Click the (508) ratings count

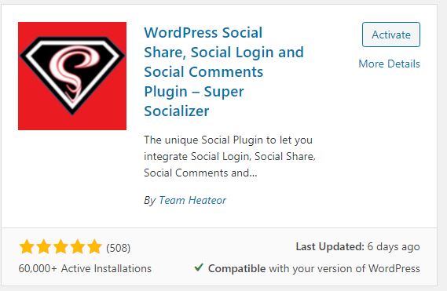click(x=119, y=248)
